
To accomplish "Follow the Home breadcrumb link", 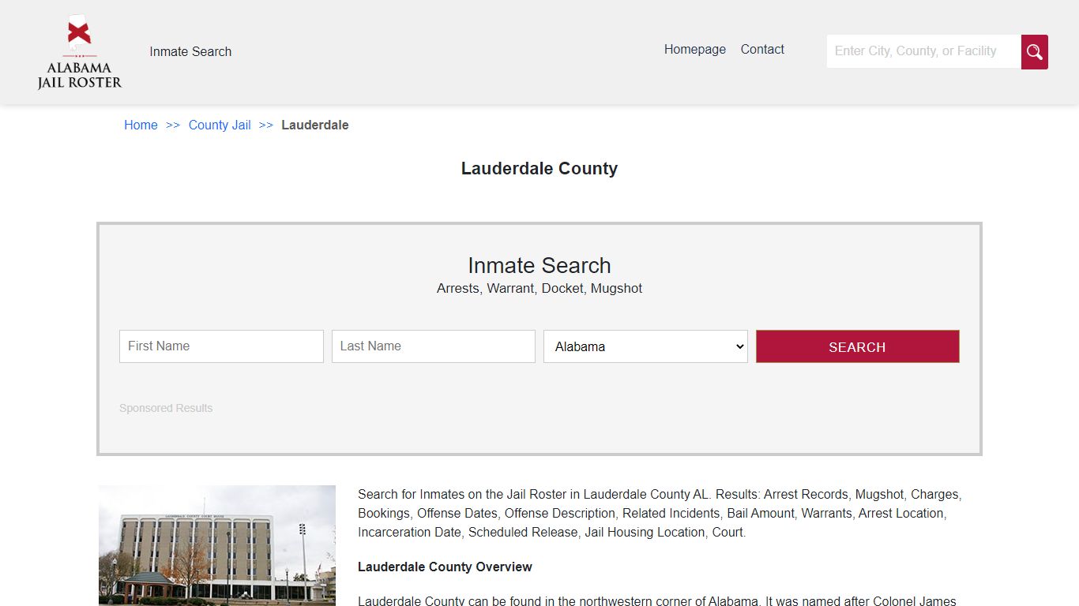I will [x=141, y=125].
